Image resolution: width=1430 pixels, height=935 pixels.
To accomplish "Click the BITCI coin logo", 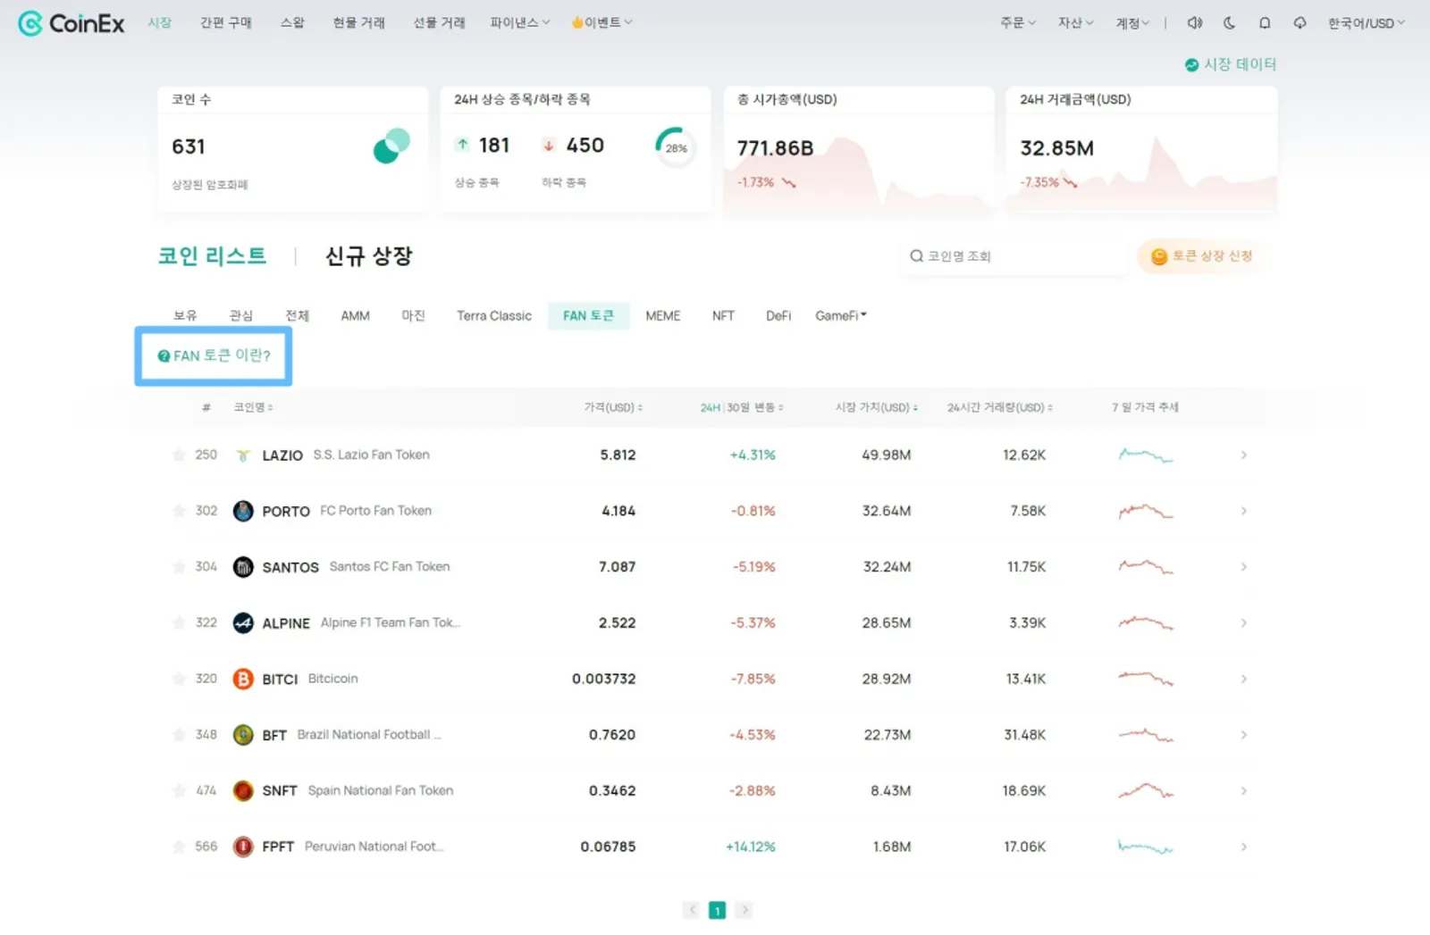I will [x=243, y=679].
